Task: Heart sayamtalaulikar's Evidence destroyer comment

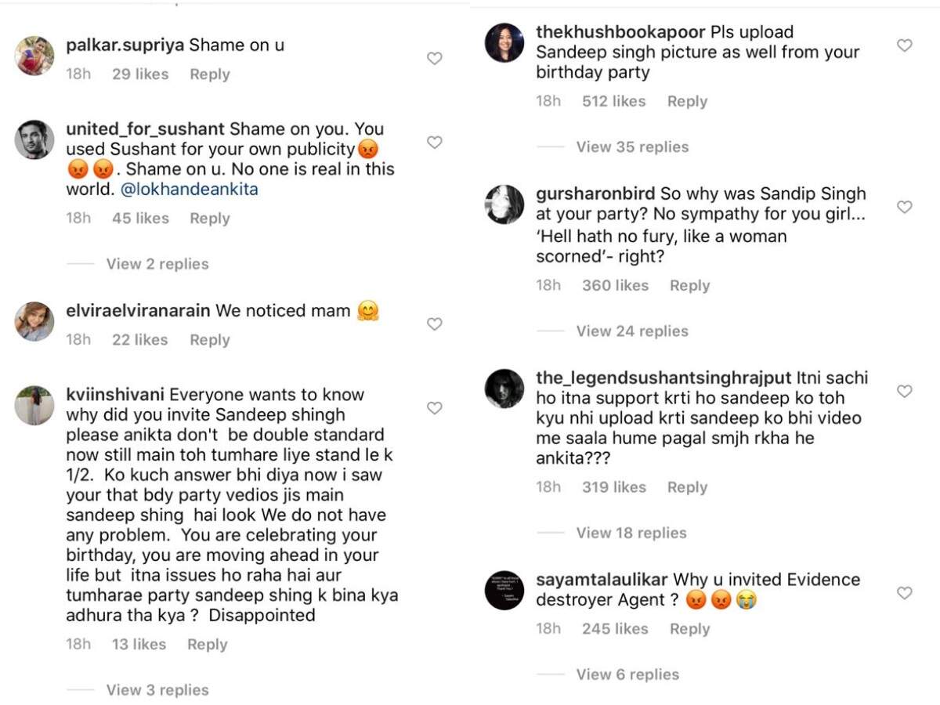Action: pos(904,593)
